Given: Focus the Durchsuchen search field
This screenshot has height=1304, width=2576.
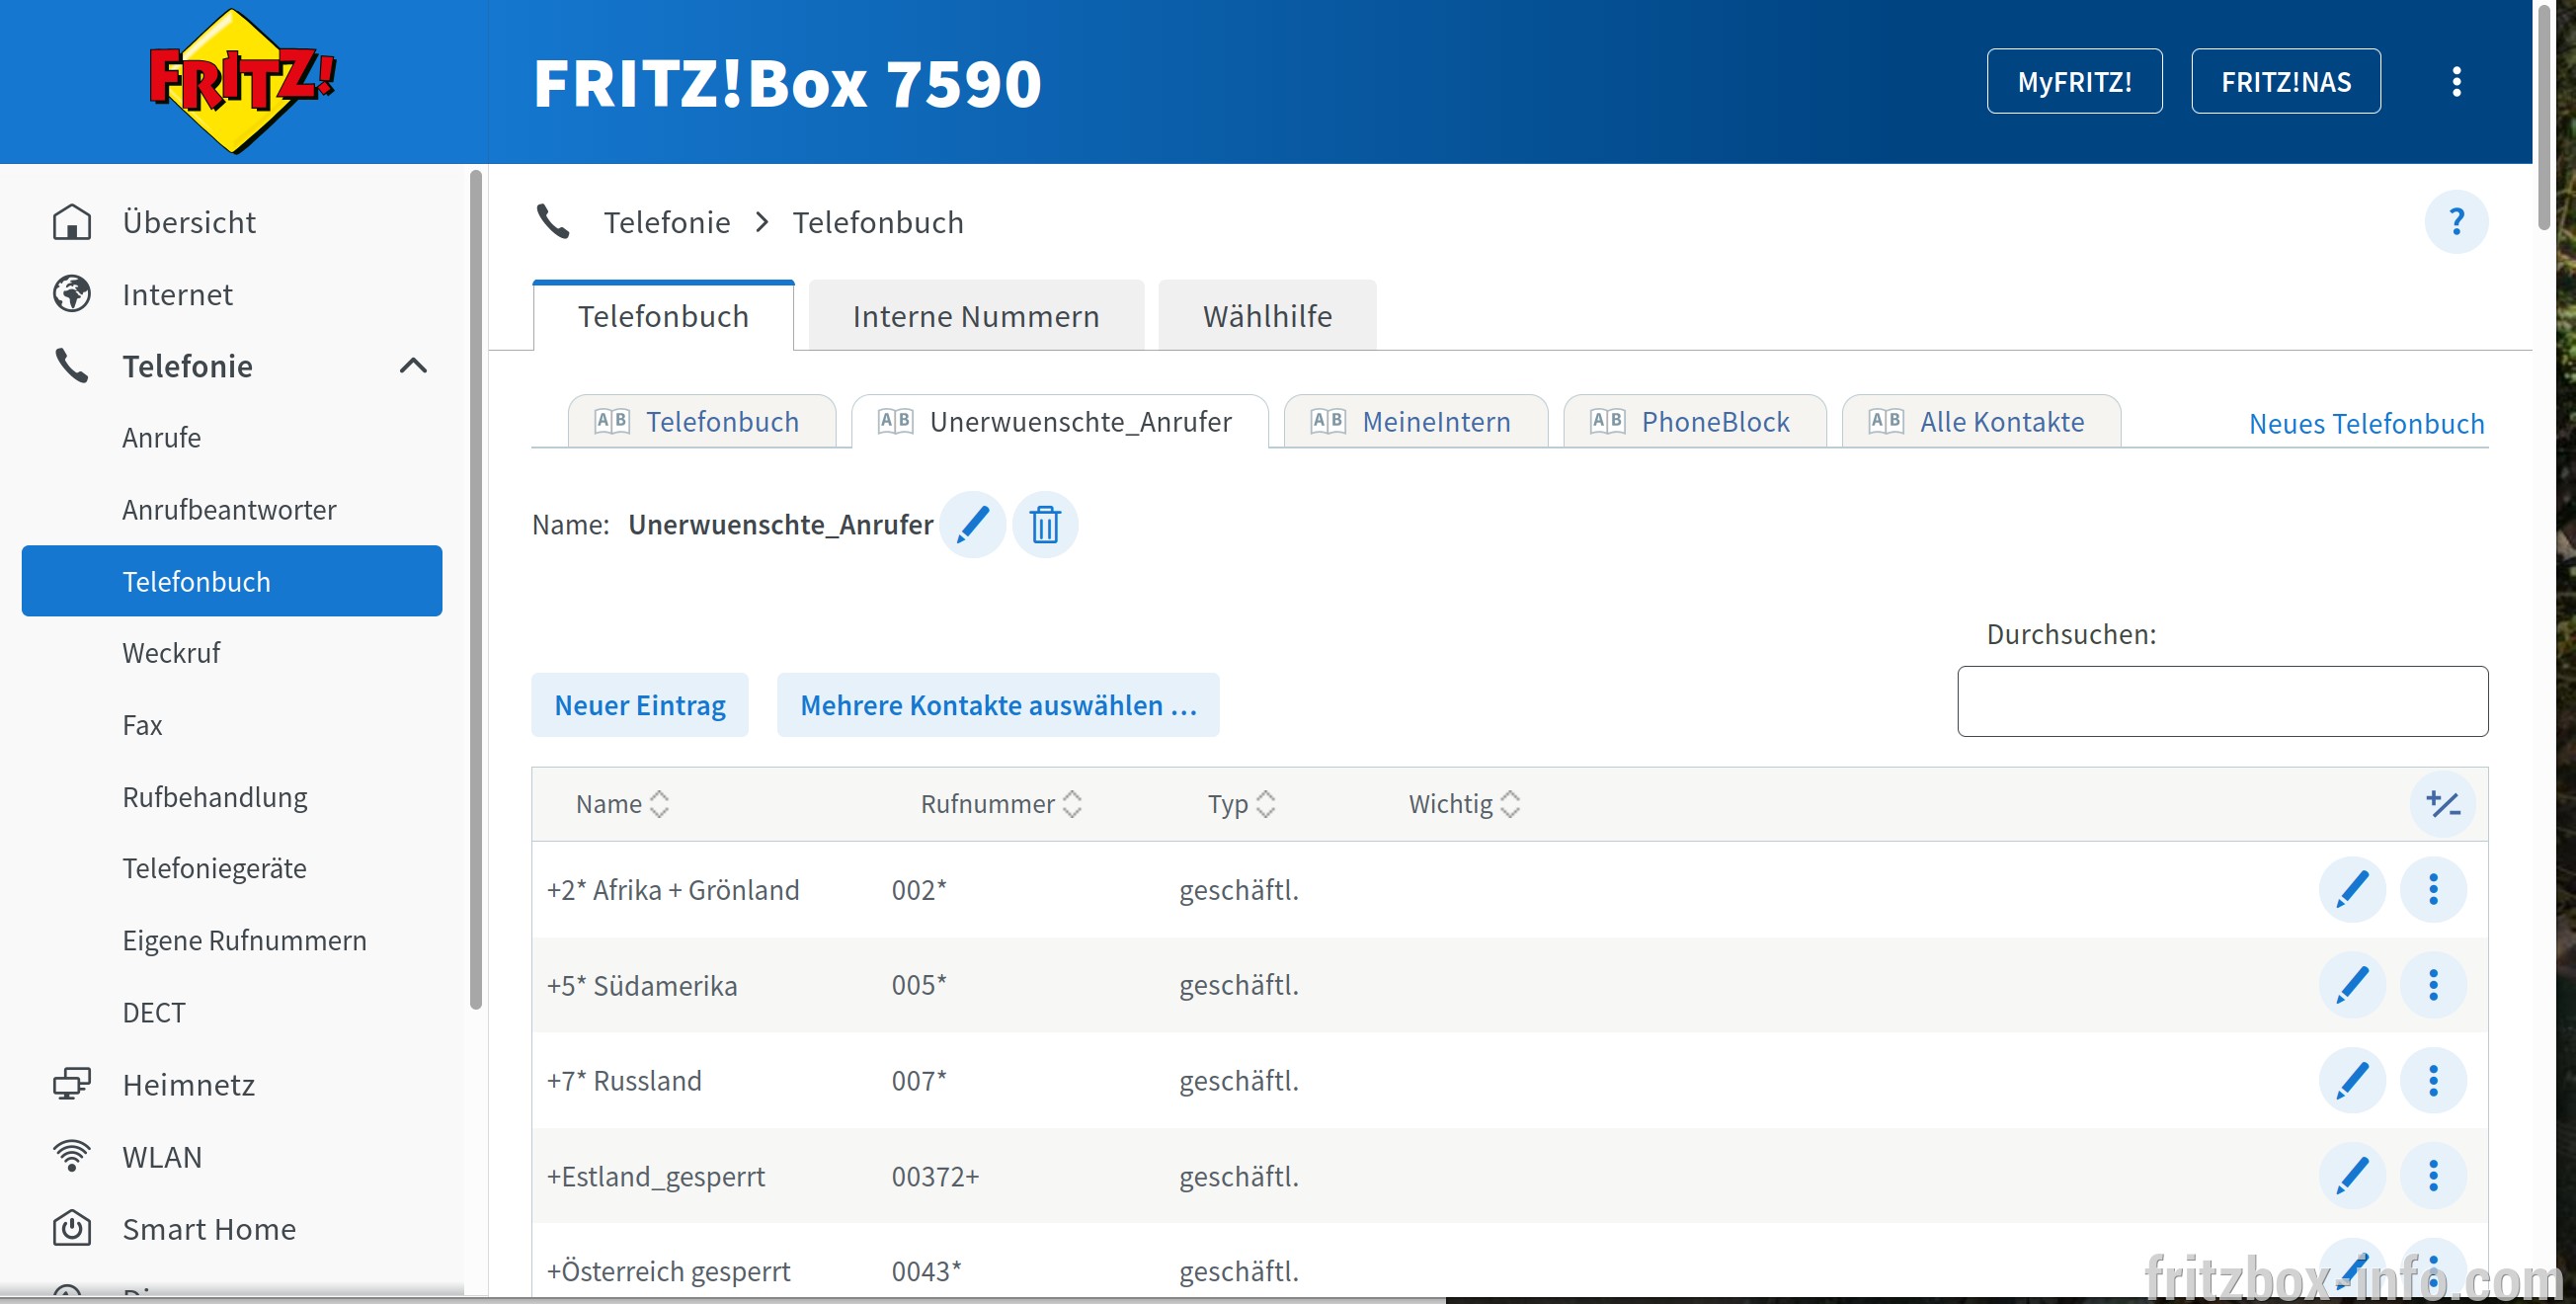Looking at the screenshot, I should (2222, 701).
